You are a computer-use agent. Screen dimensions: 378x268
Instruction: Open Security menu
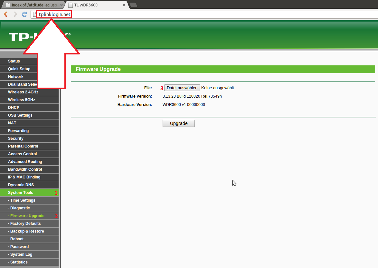[29, 139]
